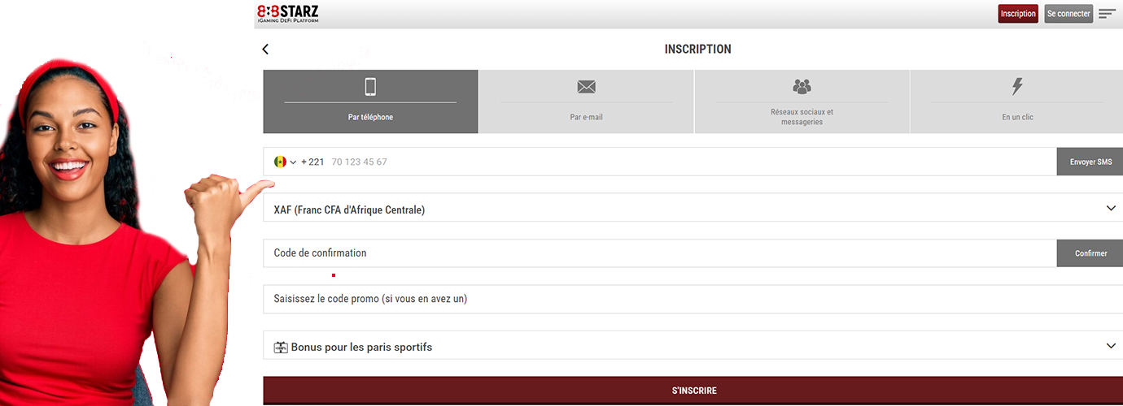Click Envoyer SMS button
Viewport: 1123px width, 406px height.
pos(1090,162)
